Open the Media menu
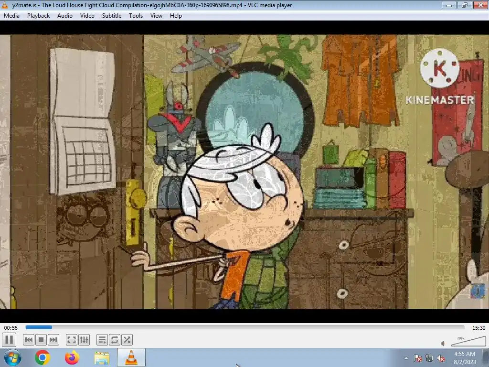 click(11, 16)
